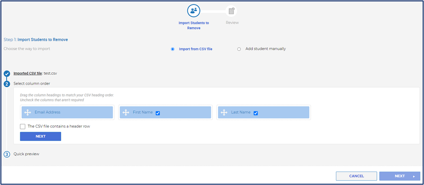Click the Import Students to Remove step icon

[x=194, y=11]
